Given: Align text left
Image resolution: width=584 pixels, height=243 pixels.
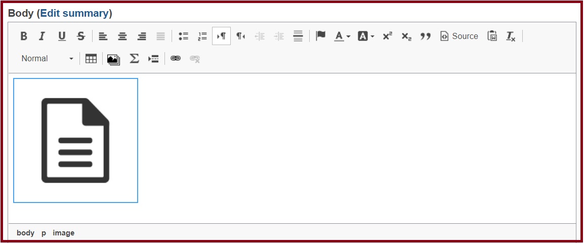Looking at the screenshot, I should [103, 36].
